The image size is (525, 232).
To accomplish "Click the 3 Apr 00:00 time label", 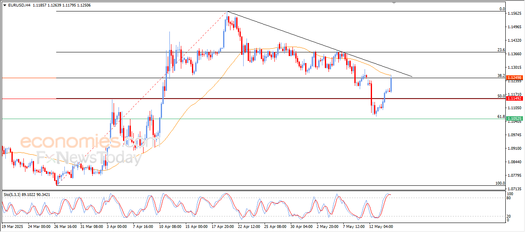I will click(118, 226).
